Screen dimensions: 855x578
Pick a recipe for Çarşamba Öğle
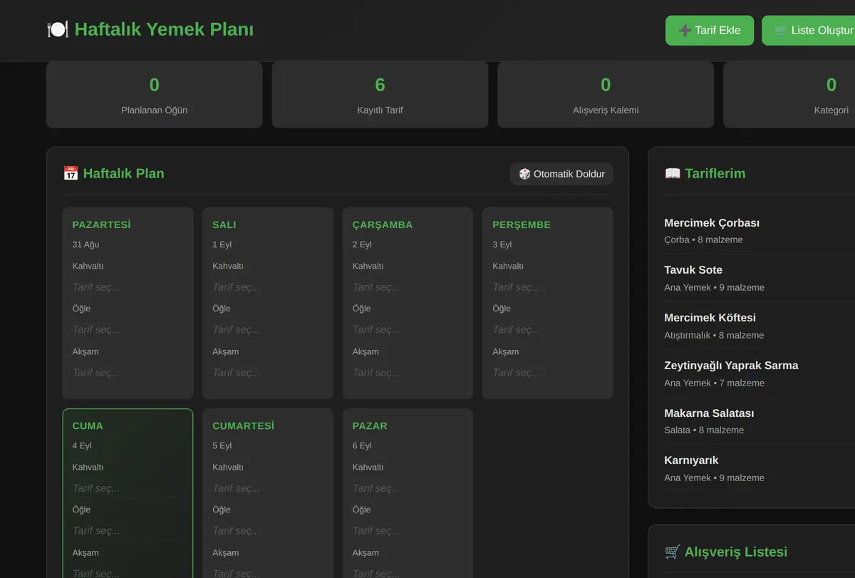pos(408,329)
